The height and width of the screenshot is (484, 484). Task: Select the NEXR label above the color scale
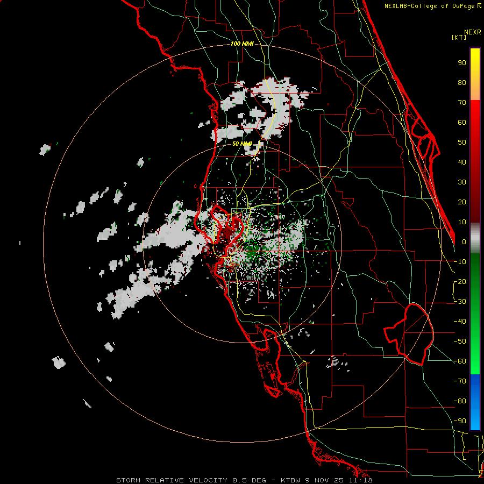point(473,32)
